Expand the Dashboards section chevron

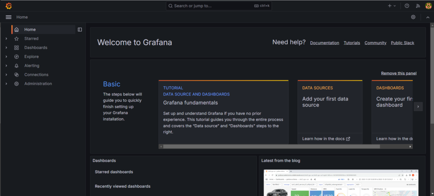6,47
